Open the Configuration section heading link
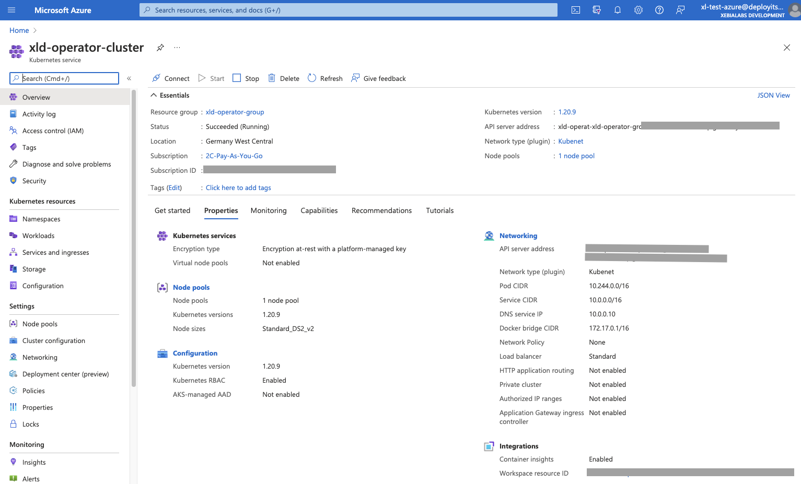This screenshot has width=801, height=484. click(195, 353)
